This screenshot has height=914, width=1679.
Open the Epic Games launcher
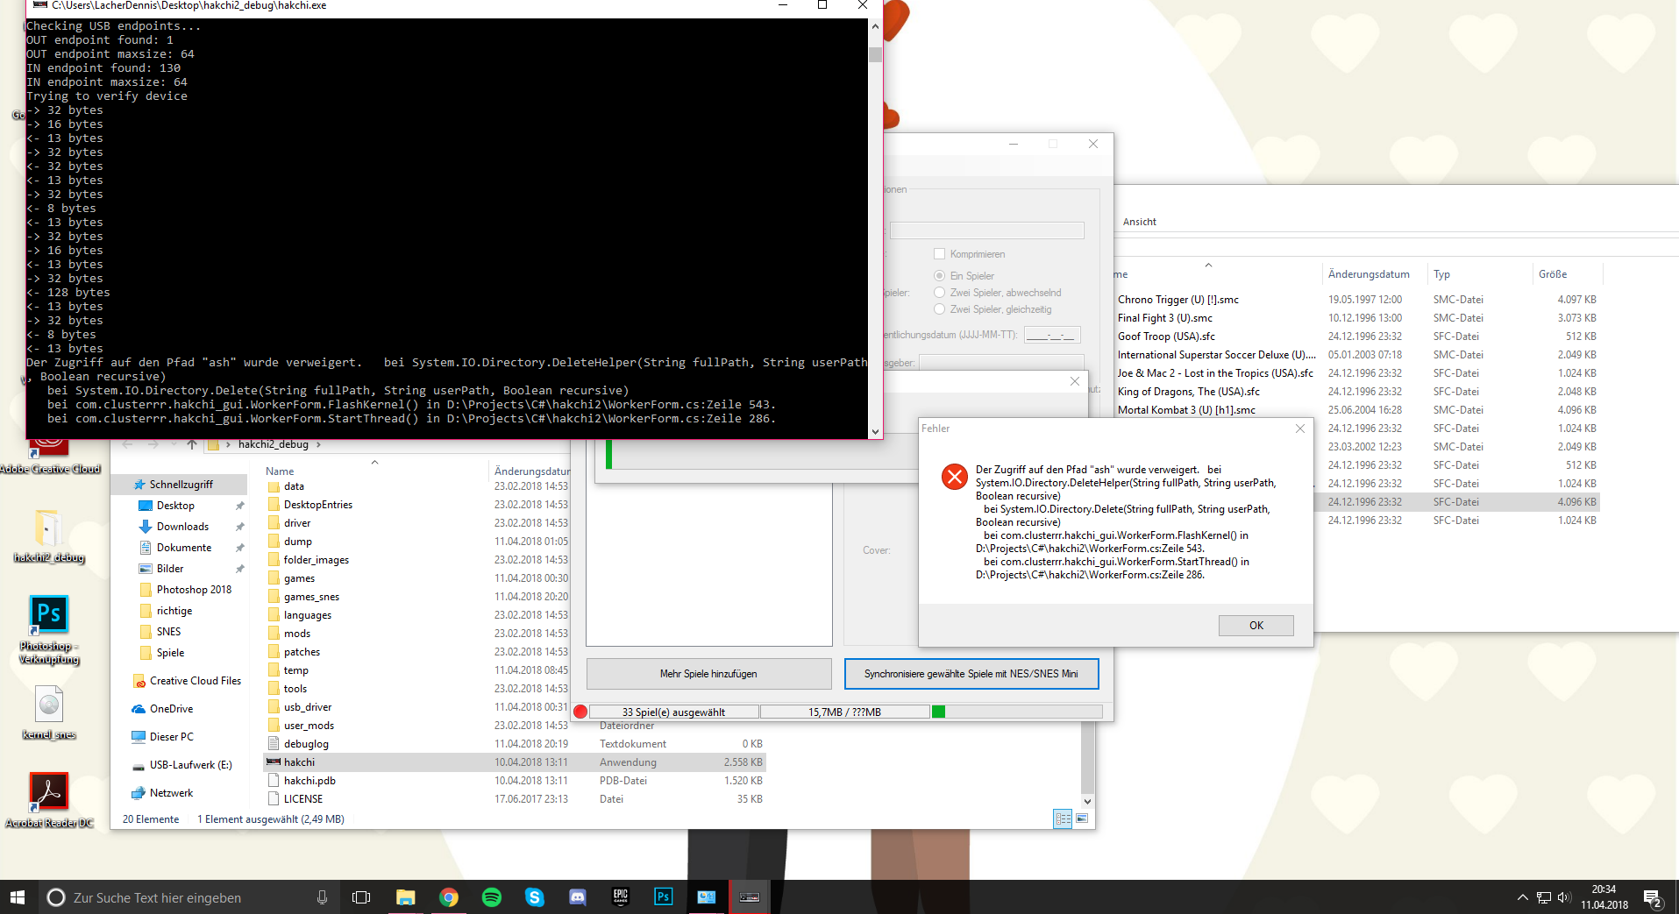point(620,896)
